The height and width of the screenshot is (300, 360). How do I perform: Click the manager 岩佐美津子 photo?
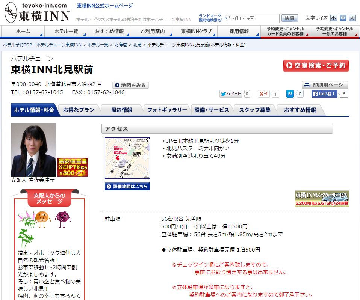[33, 150]
